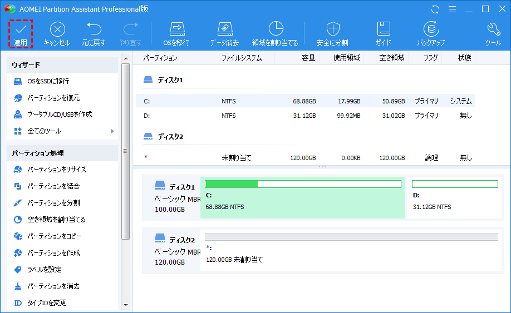Choose タイプIDを変更 operation
Image resolution: width=511 pixels, height=313 pixels.
pyautogui.click(x=40, y=303)
